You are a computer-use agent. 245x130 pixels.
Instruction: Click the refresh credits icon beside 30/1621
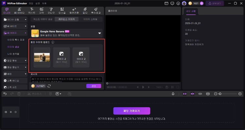[x=49, y=86]
